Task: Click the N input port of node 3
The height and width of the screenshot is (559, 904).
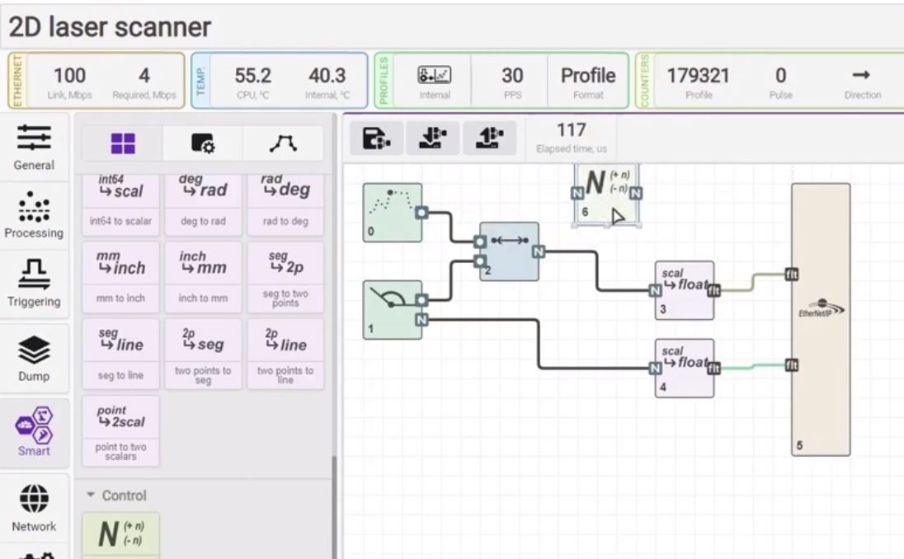Action: pos(656,290)
